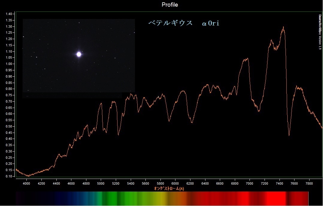Click the 0.80 y-axis tick label

9,89
